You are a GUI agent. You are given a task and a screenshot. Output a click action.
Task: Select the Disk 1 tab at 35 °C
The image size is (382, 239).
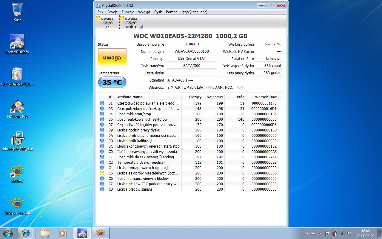(131, 22)
